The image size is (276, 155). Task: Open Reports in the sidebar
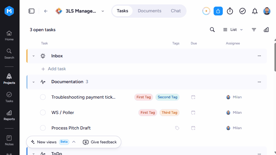click(x=9, y=115)
